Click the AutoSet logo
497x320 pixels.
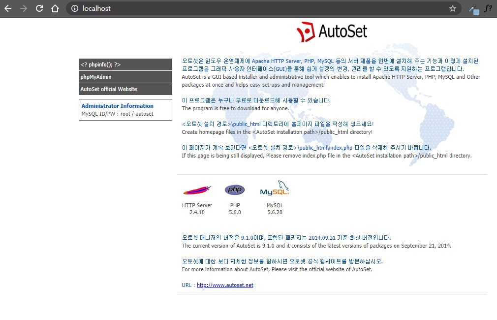coord(332,32)
